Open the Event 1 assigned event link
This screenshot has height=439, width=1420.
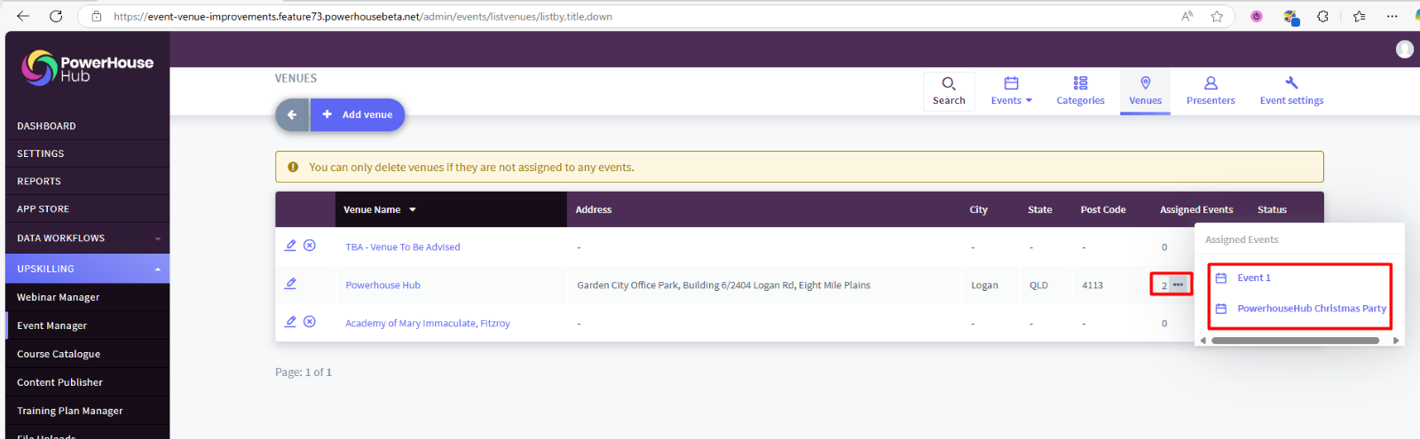(x=1253, y=278)
